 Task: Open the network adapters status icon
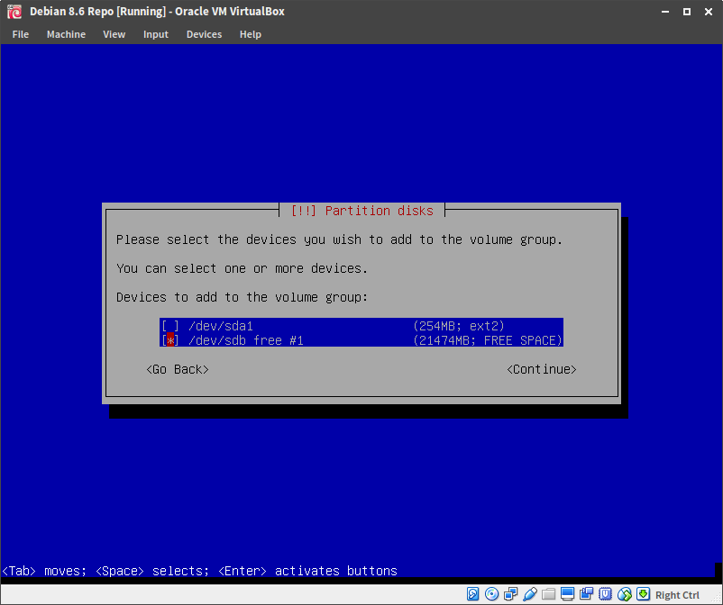(510, 594)
